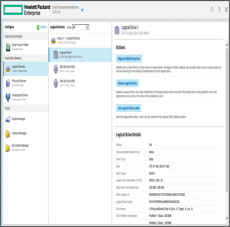Click the icon of the 300 GB SAS HDD Bay 2

[x=56, y=83]
